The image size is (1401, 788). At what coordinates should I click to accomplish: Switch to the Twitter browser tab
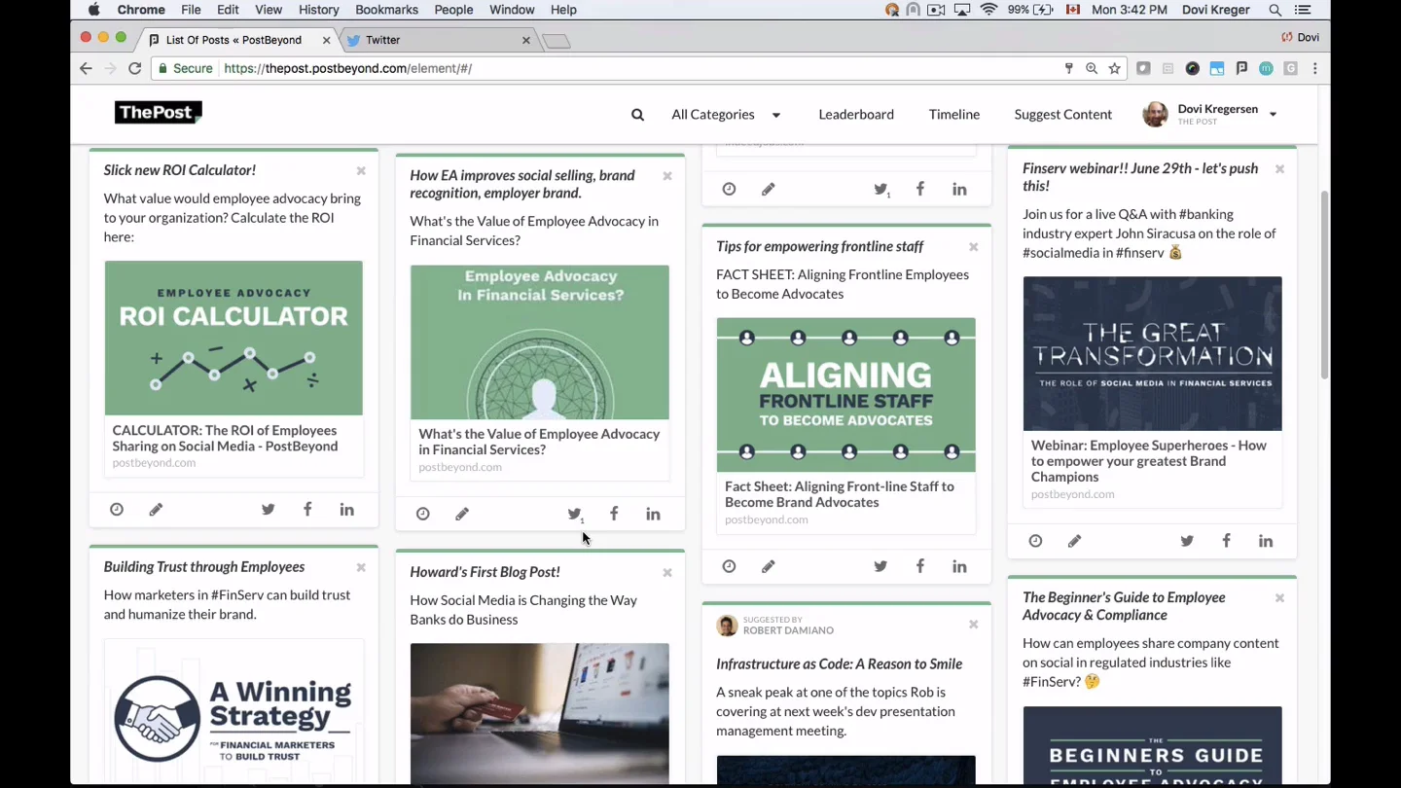point(437,40)
